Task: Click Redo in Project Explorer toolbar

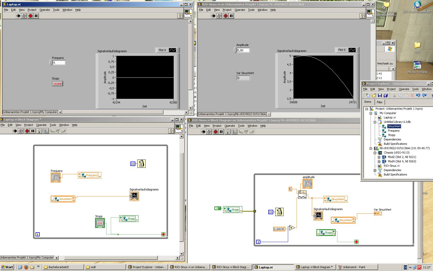Action: (x=424, y=95)
